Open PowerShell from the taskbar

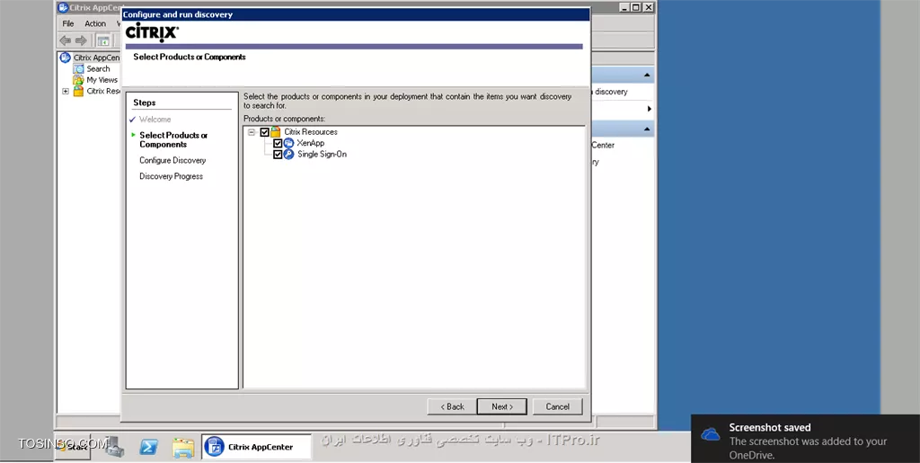click(x=148, y=447)
